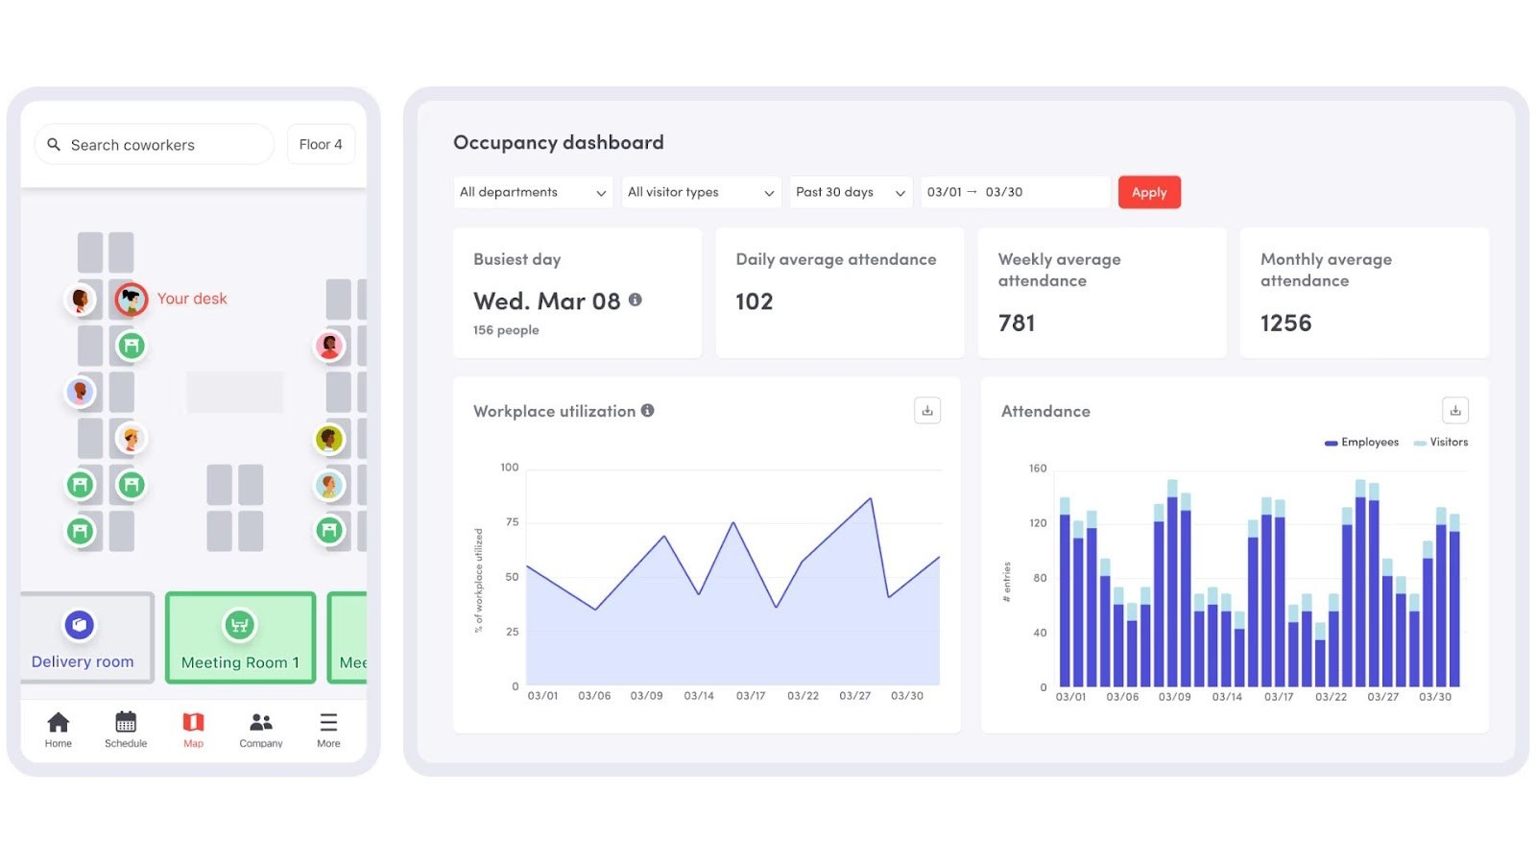The height and width of the screenshot is (864, 1536).
Task: Download the Attendance chart data
Action: coord(1455,410)
